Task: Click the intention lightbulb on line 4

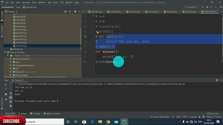Action: point(98,33)
